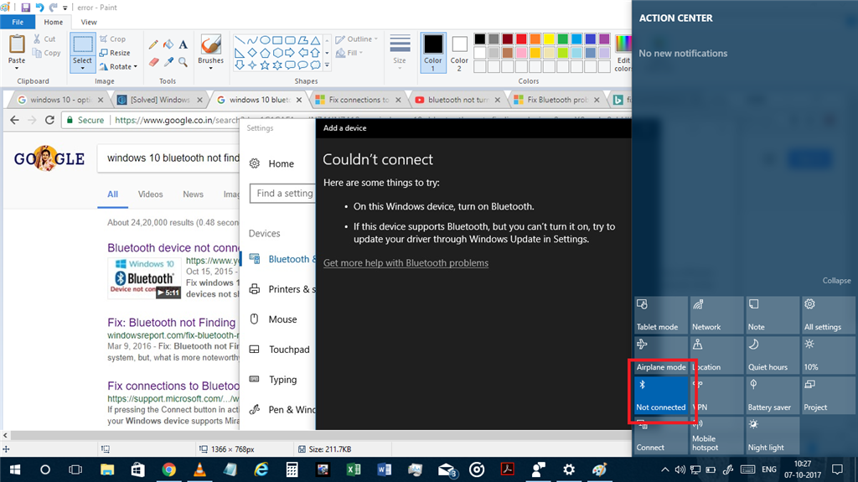Open Printers & scanners in Settings
Viewport: 858px width, 482px height.
(282, 289)
